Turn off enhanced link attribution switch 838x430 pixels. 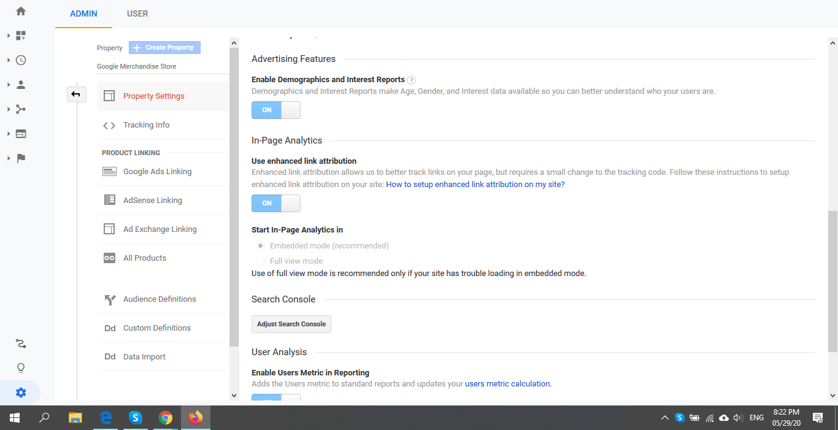(275, 203)
